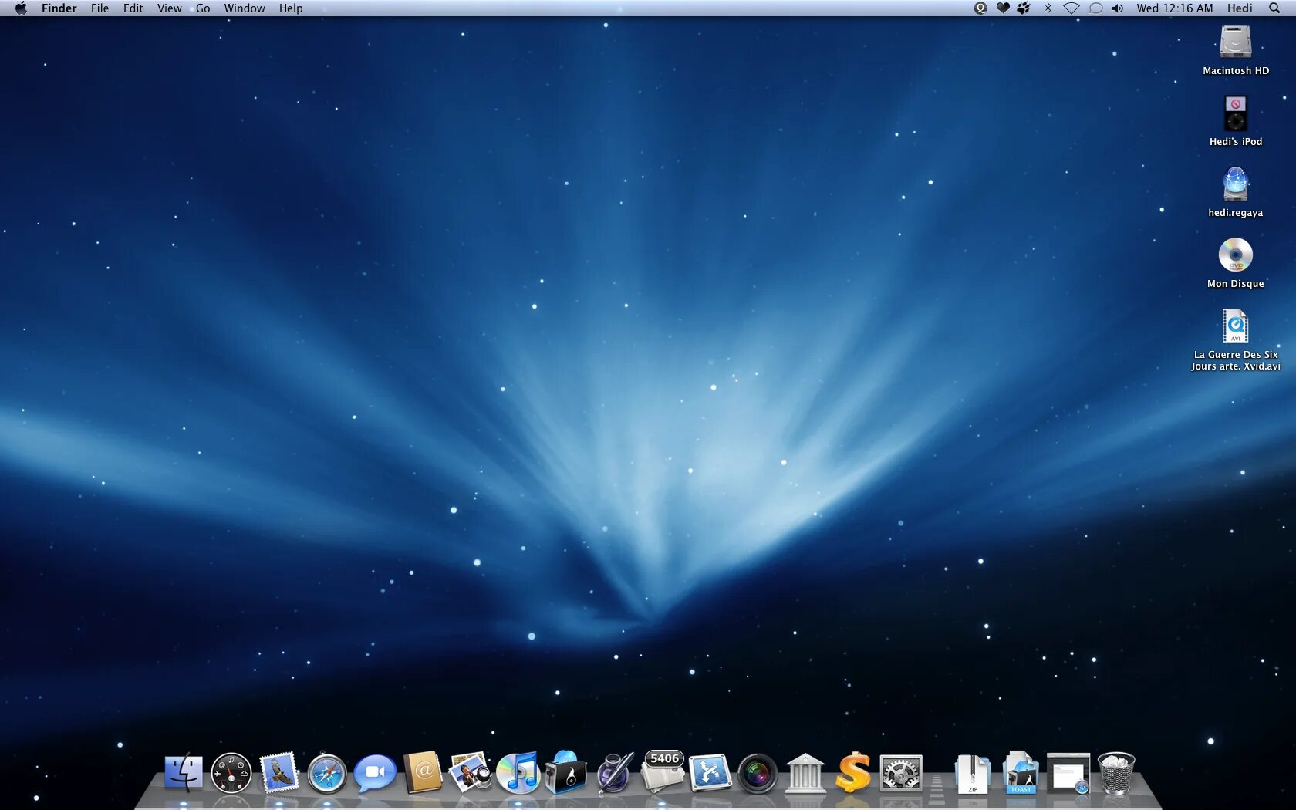Screen dimensions: 1296x810
Task: Click the paw print menu bar icon
Action: (x=1024, y=8)
